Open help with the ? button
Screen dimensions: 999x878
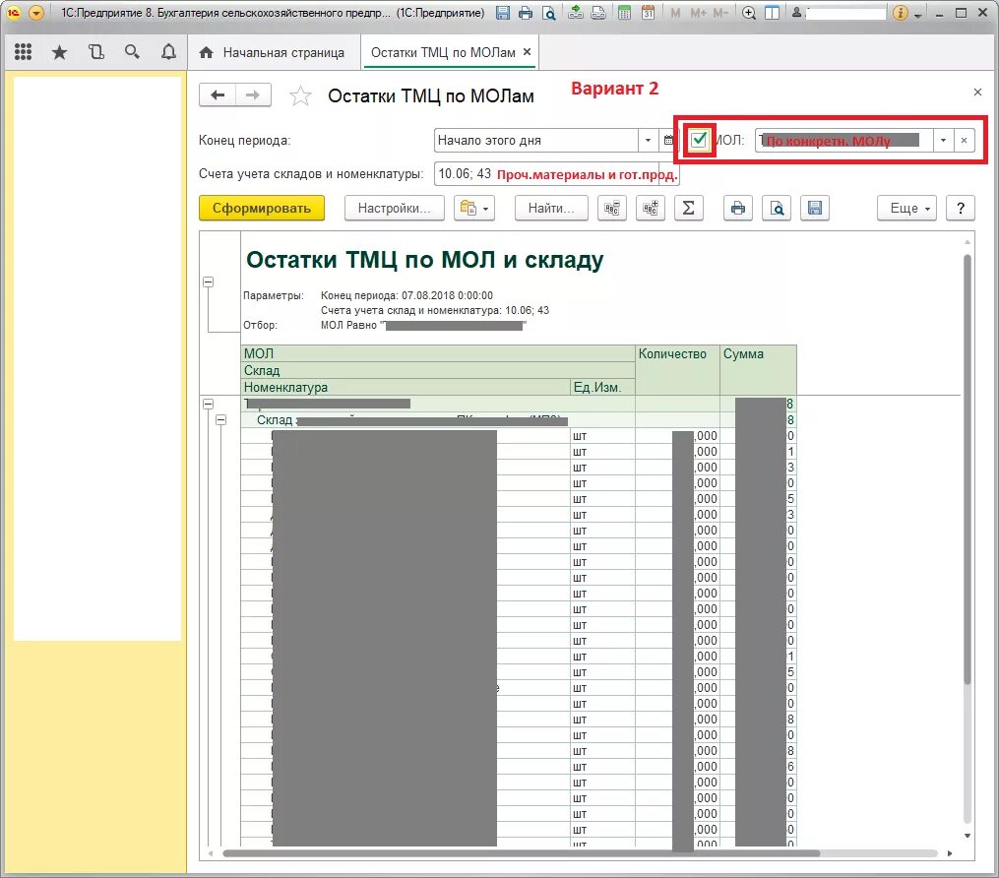click(961, 209)
